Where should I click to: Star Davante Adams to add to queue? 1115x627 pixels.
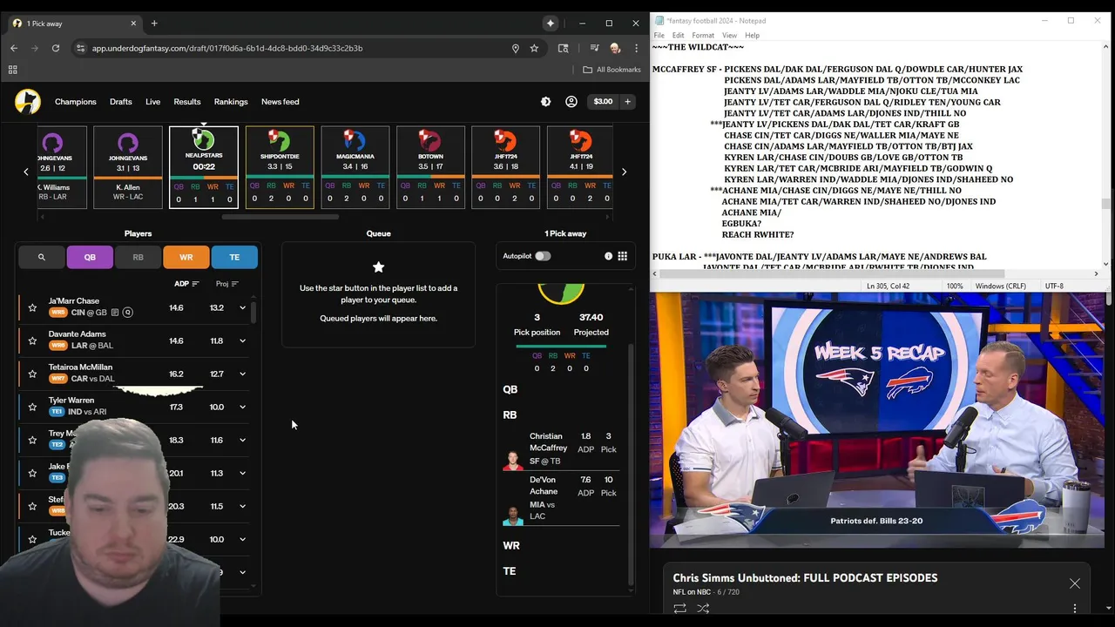(32, 340)
